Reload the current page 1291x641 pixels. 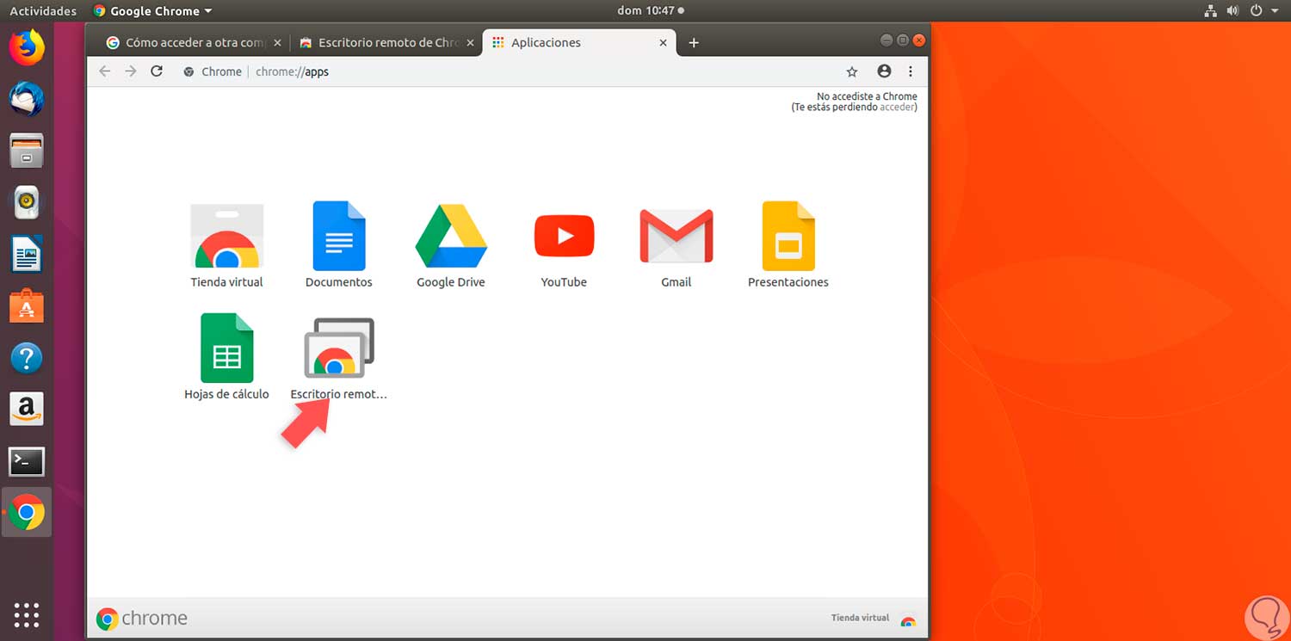click(x=157, y=71)
